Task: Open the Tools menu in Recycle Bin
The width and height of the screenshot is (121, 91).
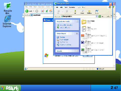Action: tap(79, 7)
